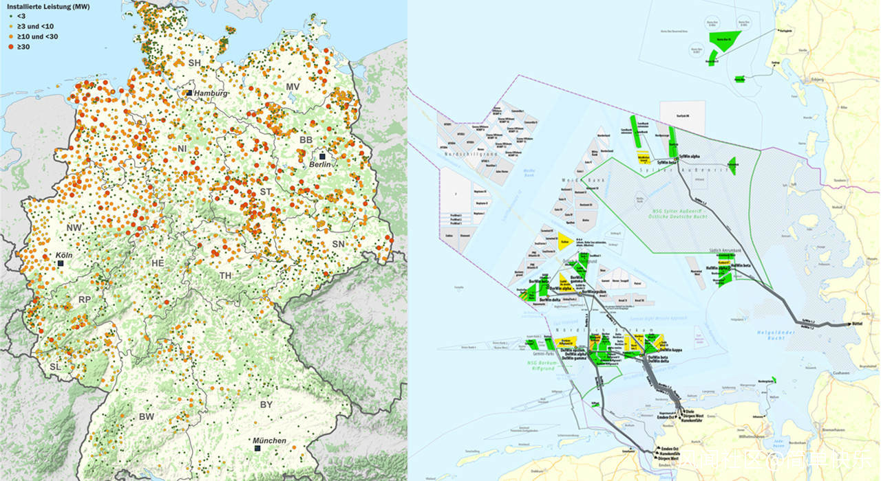Click the 'SL' state label

(x=56, y=367)
